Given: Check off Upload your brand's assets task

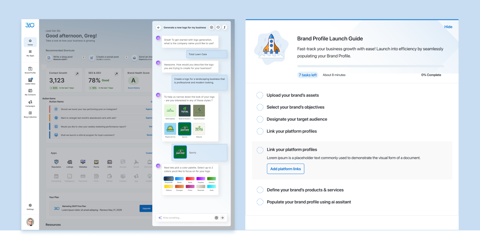Looking at the screenshot, I should point(260,95).
